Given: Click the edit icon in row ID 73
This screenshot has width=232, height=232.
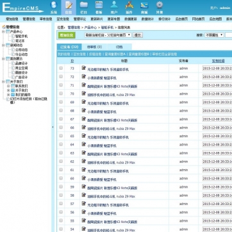Looking at the screenshot, I should (x=84, y=68).
